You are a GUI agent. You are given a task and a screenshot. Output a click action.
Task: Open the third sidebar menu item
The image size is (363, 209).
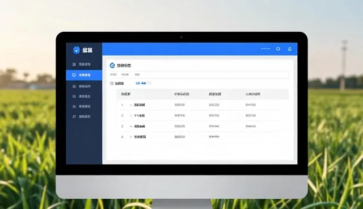[x=84, y=86]
